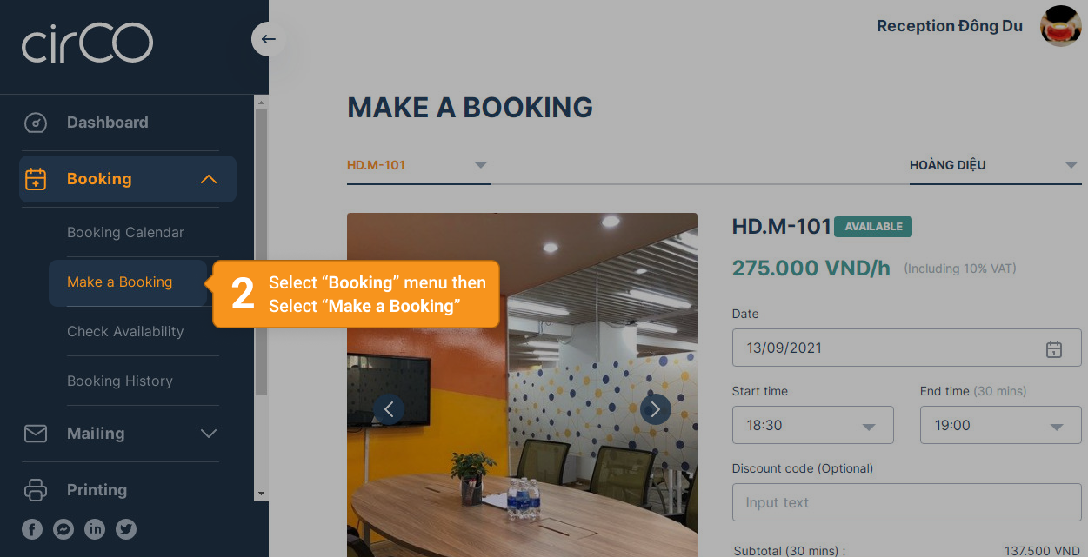
Task: Click the Printing printer icon
Action: 36,489
